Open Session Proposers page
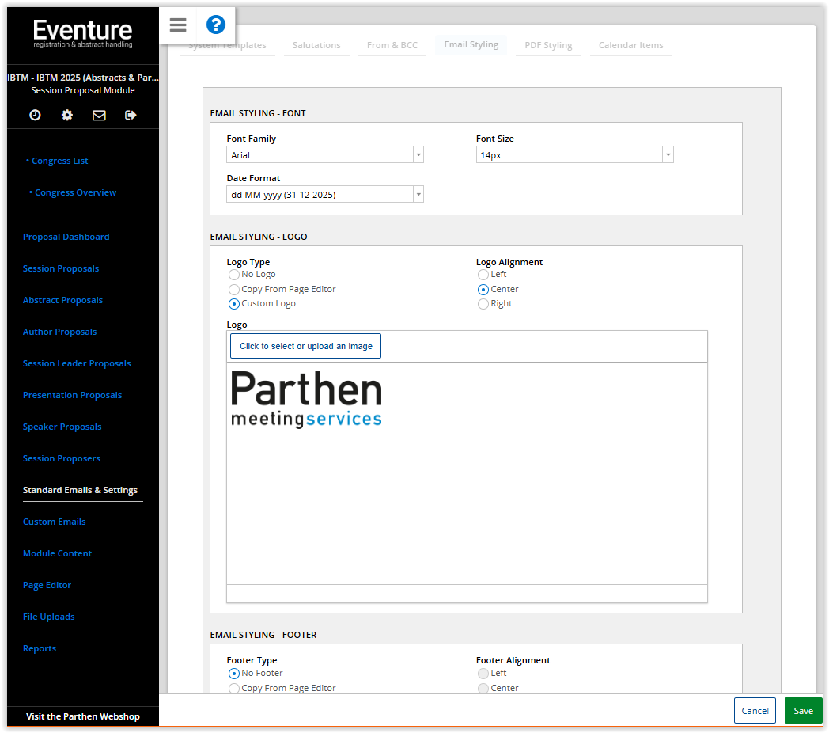The width and height of the screenshot is (829, 733). (62, 459)
